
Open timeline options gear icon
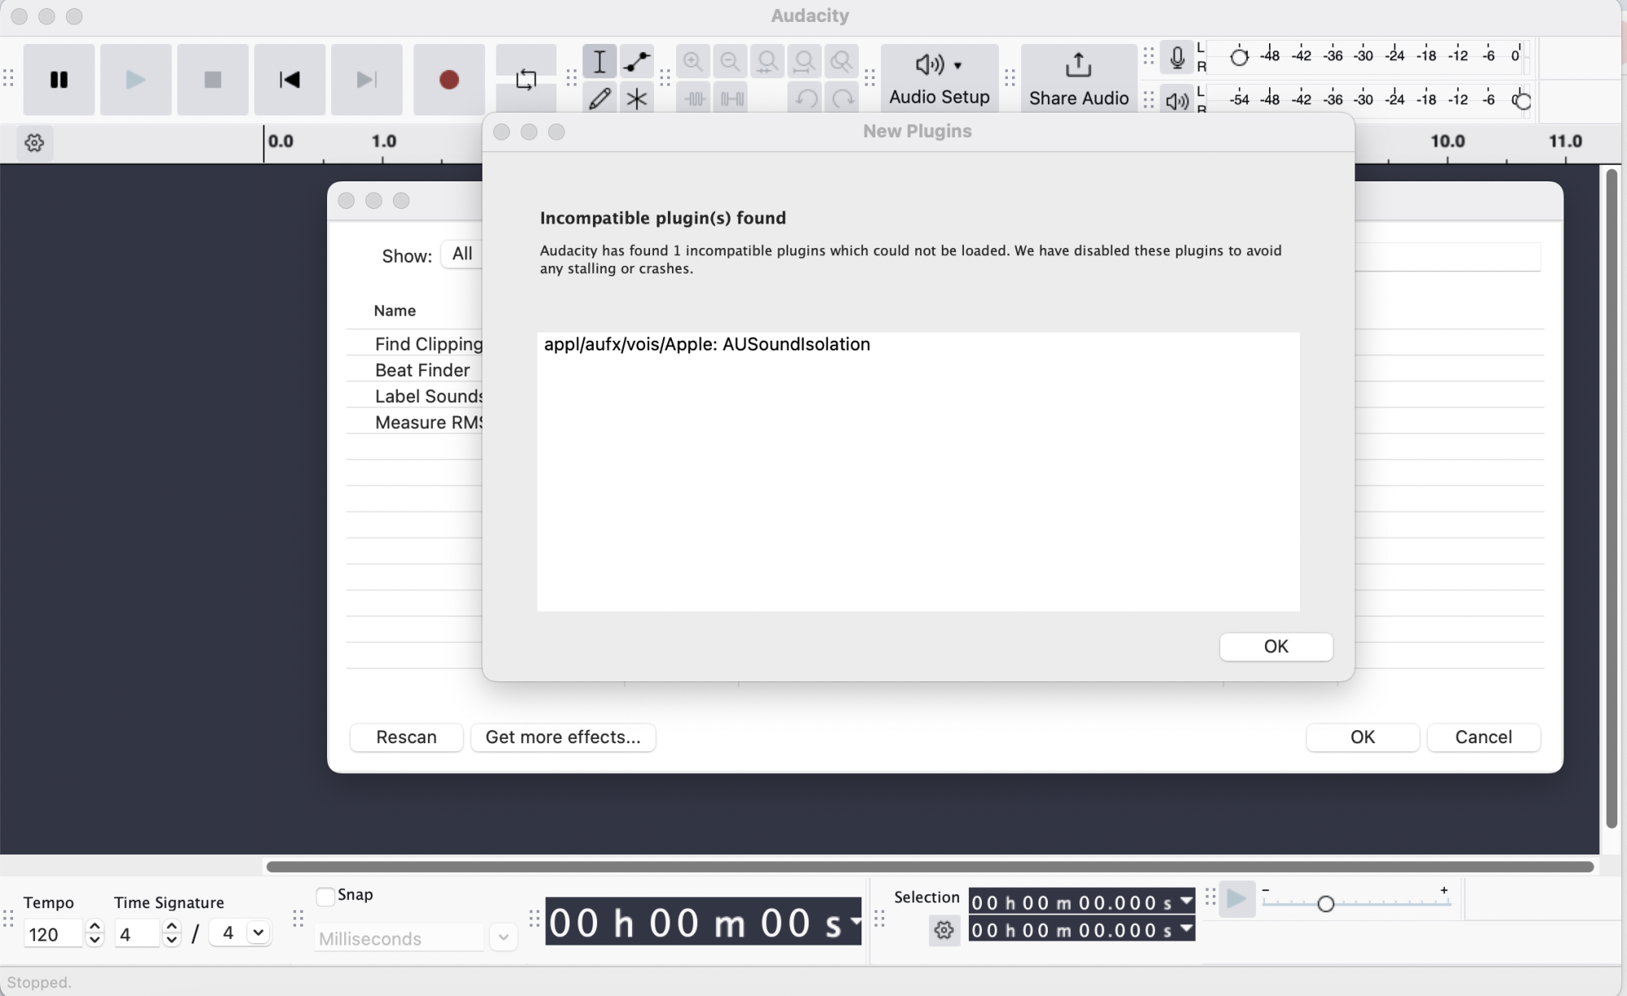pos(34,143)
